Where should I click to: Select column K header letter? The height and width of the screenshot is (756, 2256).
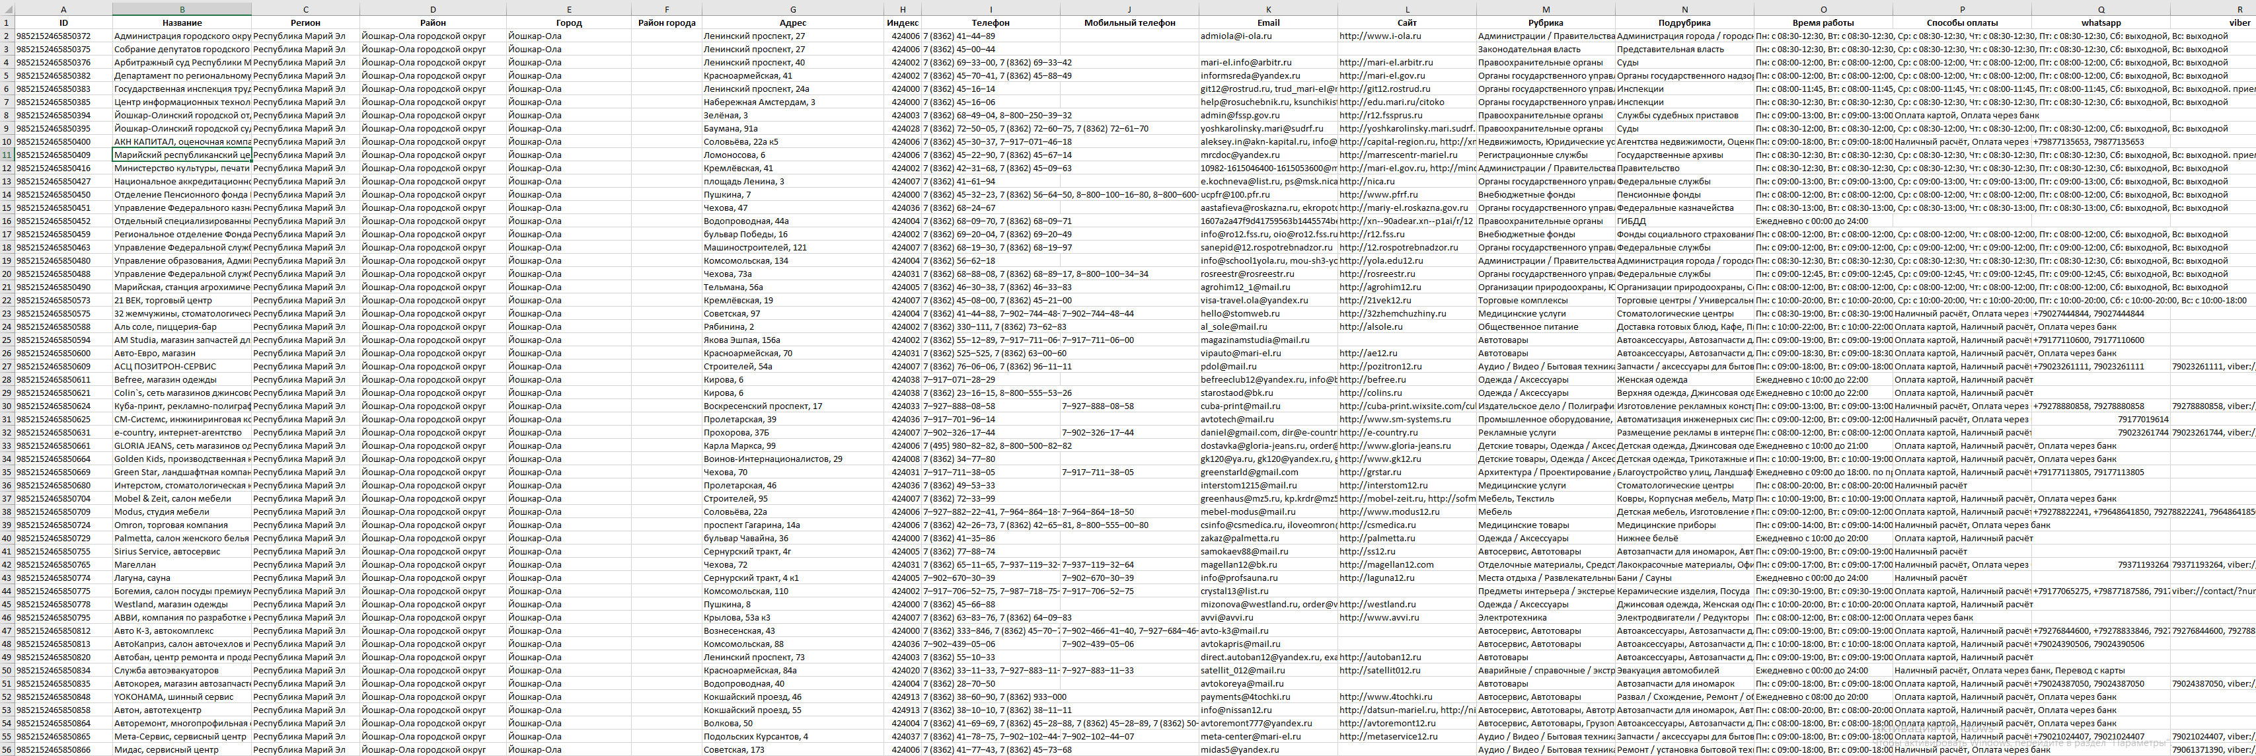tap(1268, 10)
